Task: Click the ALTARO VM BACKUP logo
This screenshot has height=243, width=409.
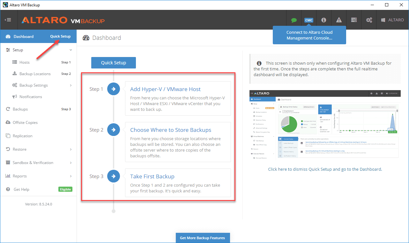Action: click(63, 20)
